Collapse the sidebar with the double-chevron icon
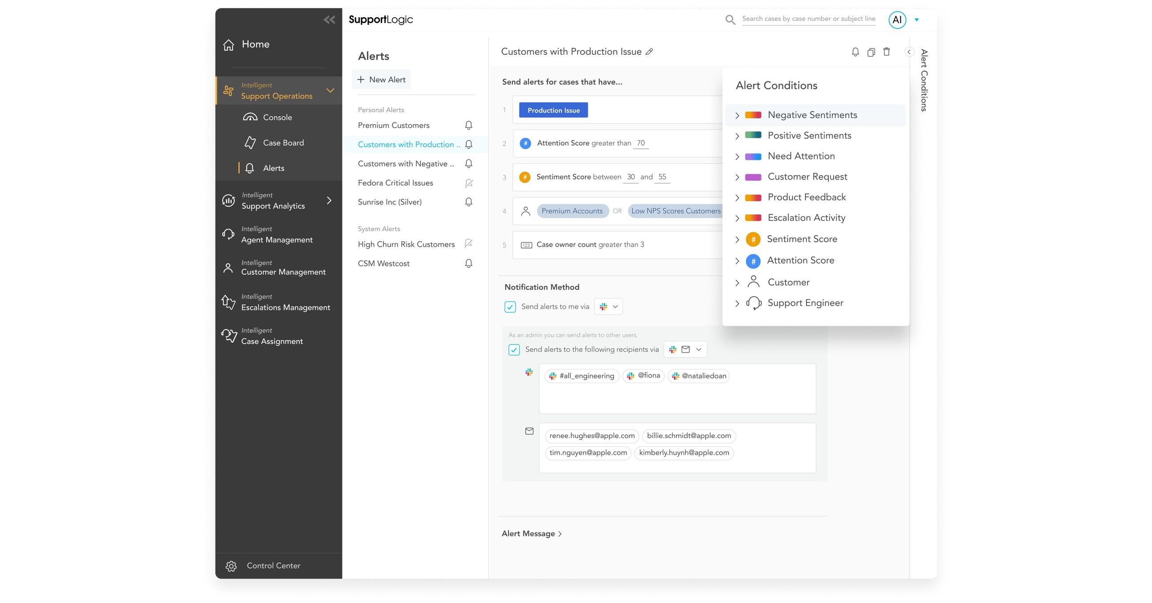 click(x=330, y=19)
